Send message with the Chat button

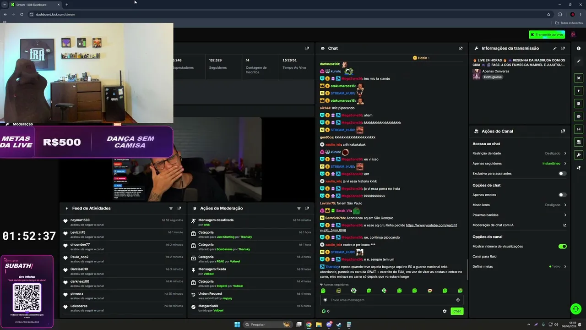click(x=457, y=311)
